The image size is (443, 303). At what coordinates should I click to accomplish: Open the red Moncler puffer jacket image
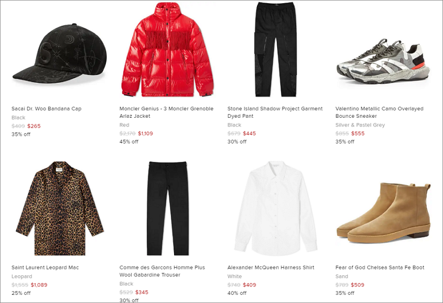168,49
